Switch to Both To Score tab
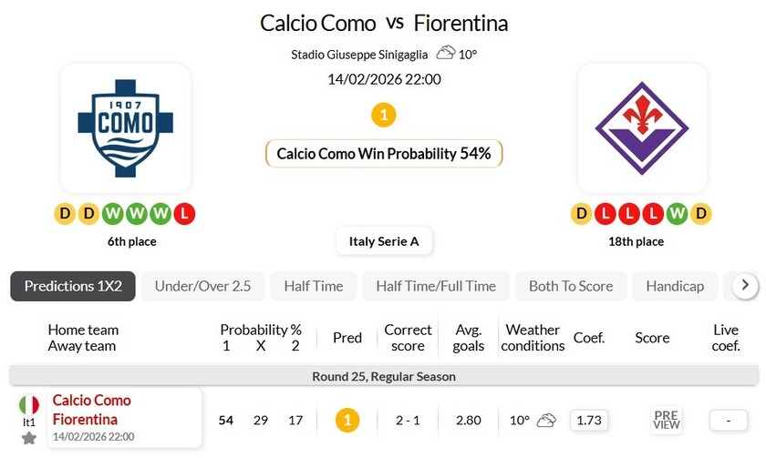 tap(571, 286)
